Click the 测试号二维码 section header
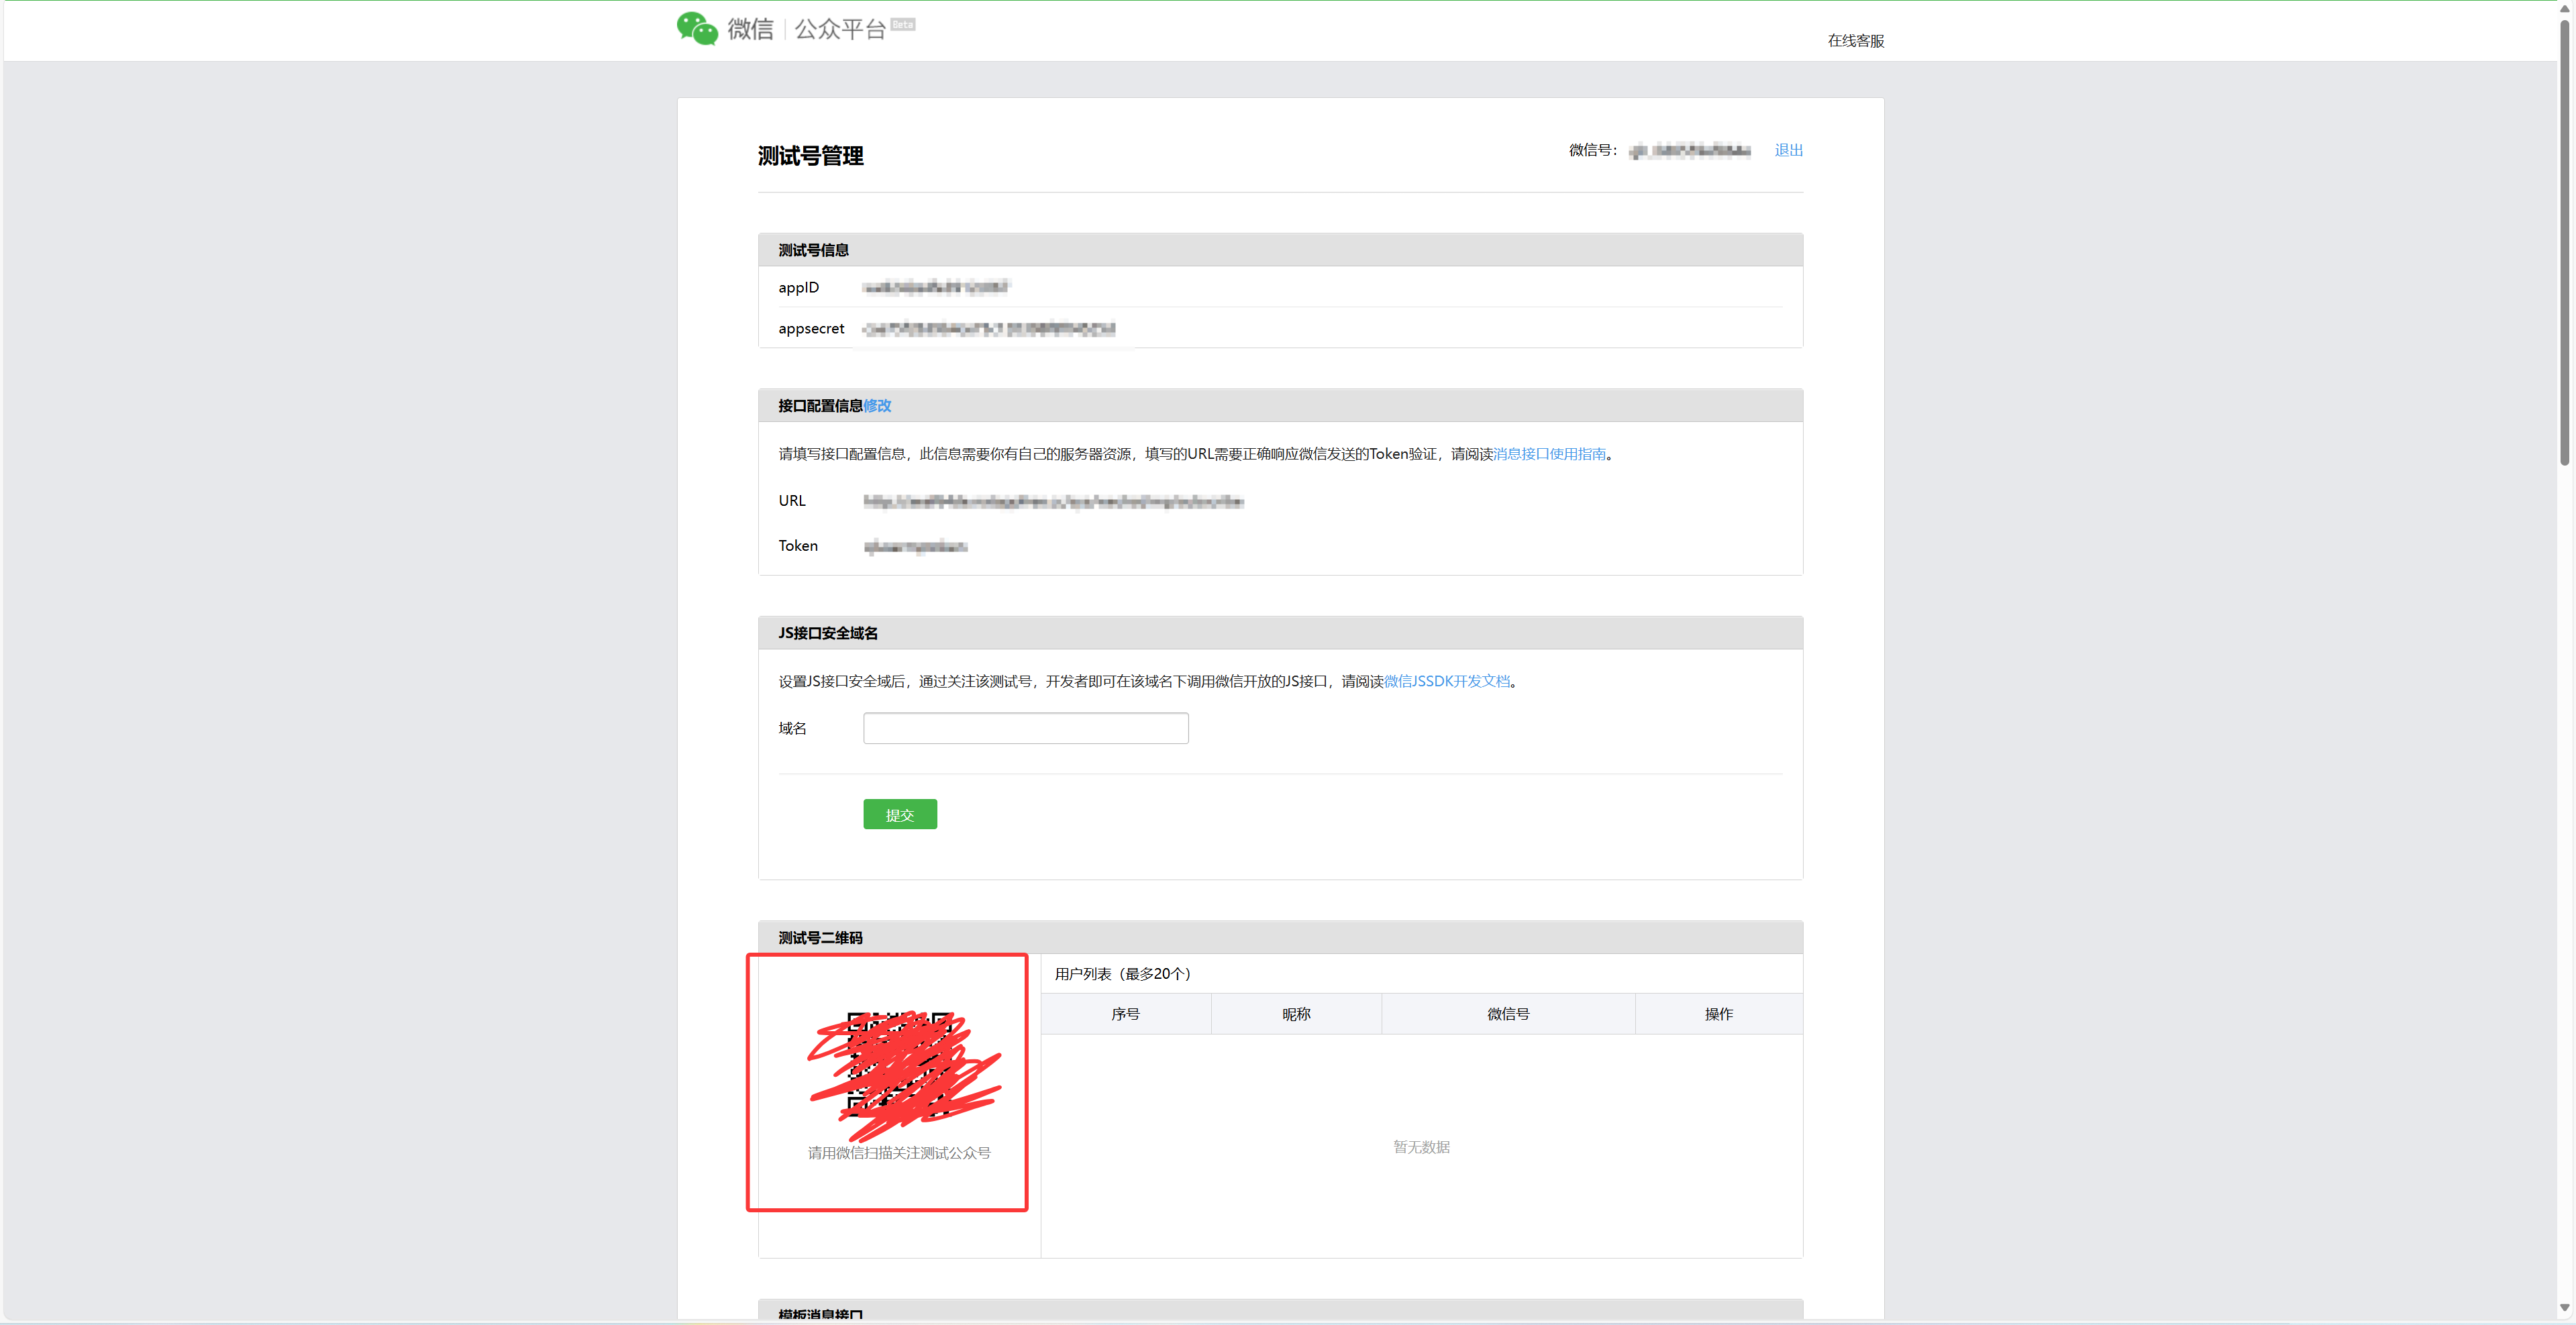Screen dimensions: 2576x1325 (x=820, y=937)
